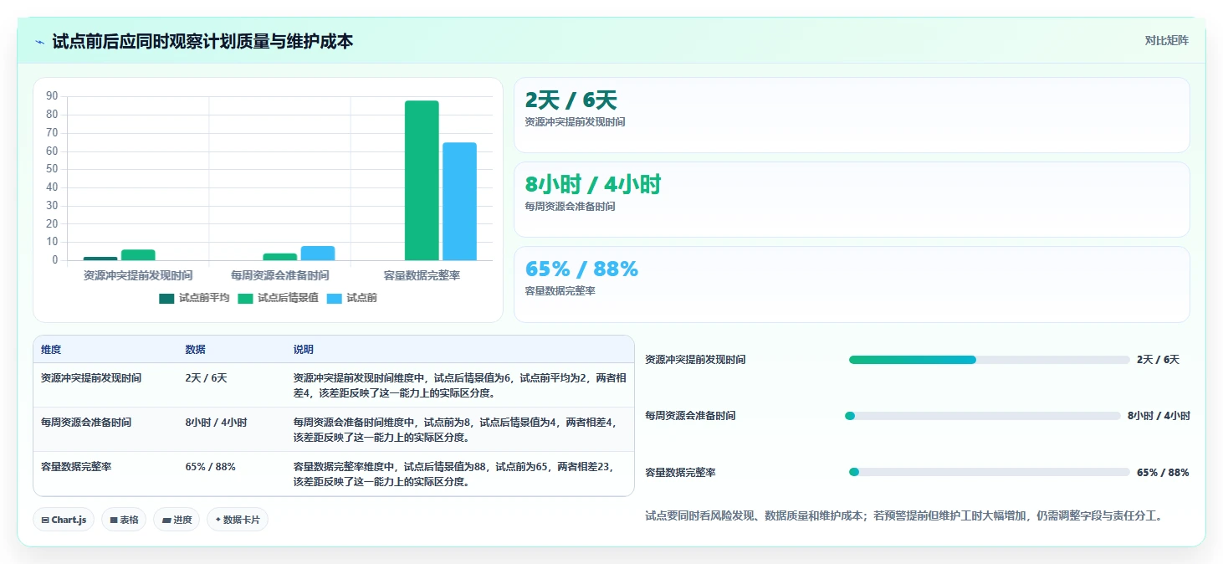
Task: Click the 数据卡片 tag
Action: click(238, 520)
